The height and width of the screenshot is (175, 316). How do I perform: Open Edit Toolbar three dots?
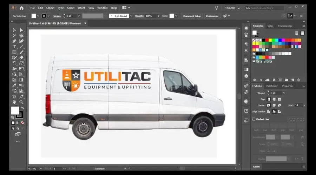[x=18, y=142]
